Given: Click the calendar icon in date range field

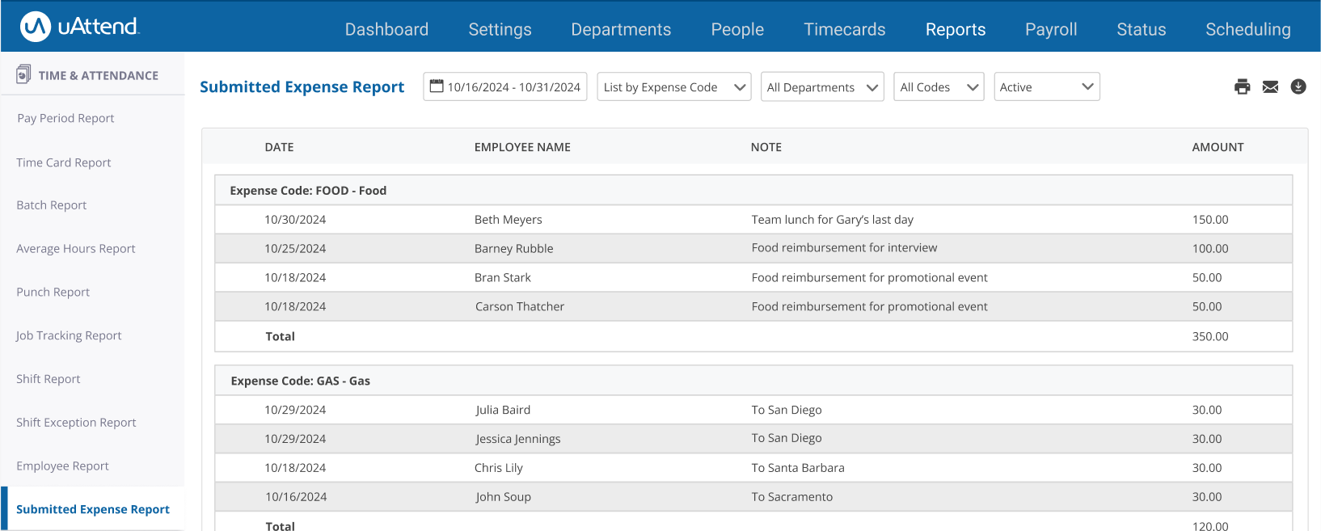Looking at the screenshot, I should 437,86.
